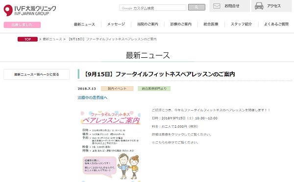Click the 日時：2018年9月15日 line

pyautogui.click(x=185, y=118)
